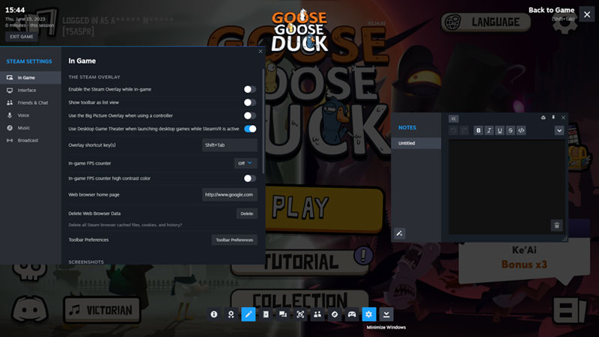Open the controller icon in overlay toolbar
Viewport: 599px width, 337px height.
[351, 315]
